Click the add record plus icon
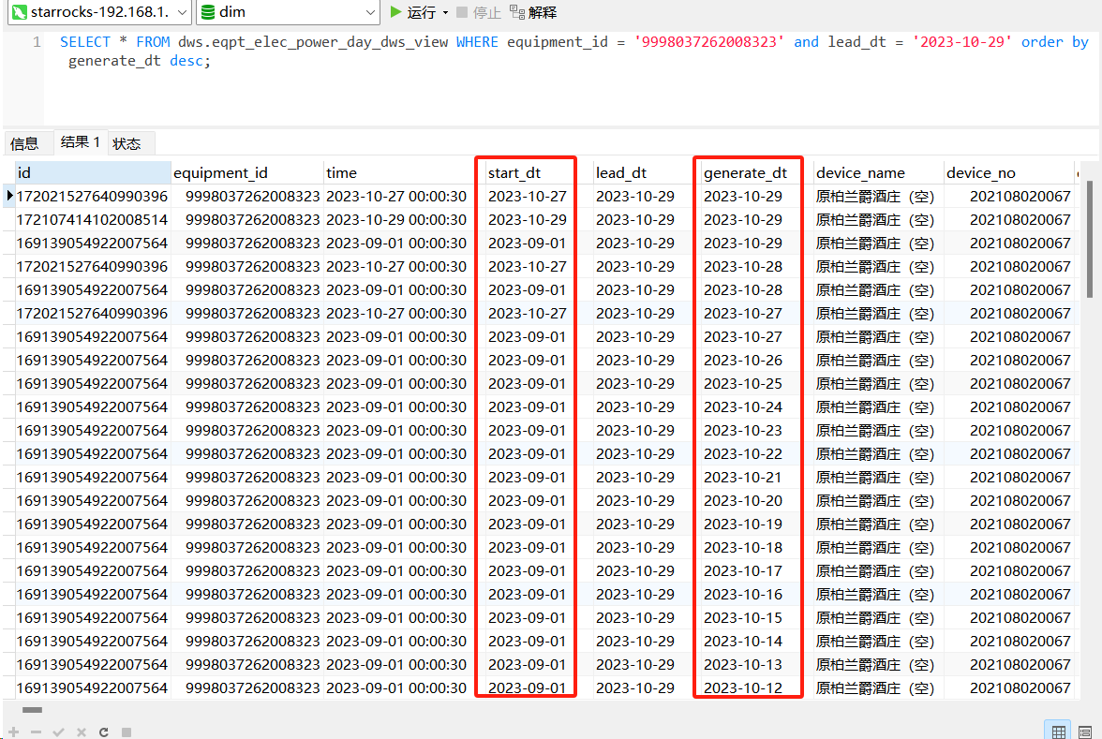The height and width of the screenshot is (739, 1102). coord(13,732)
